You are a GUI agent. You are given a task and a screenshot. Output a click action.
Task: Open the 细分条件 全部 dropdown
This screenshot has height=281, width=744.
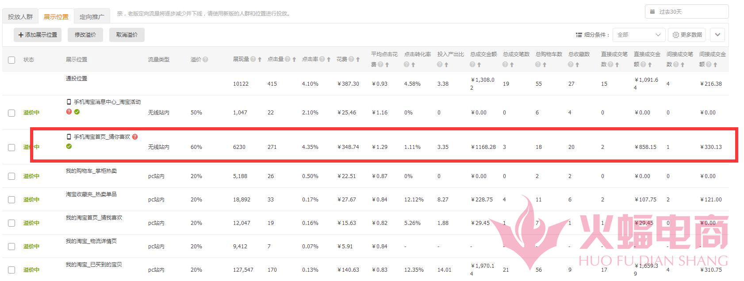[639, 35]
